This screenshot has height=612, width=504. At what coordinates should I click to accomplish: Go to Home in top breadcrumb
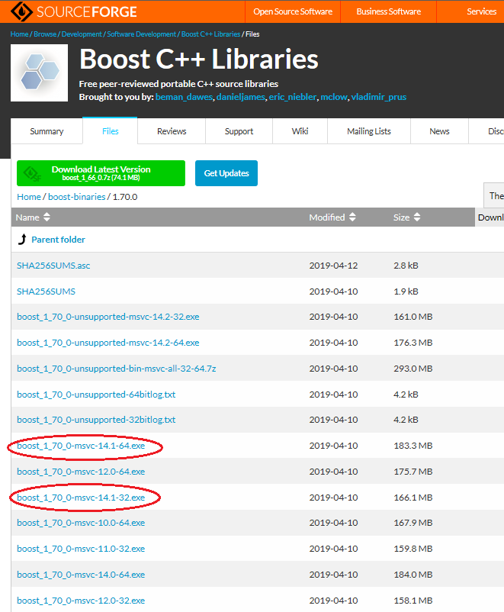pos(20,34)
